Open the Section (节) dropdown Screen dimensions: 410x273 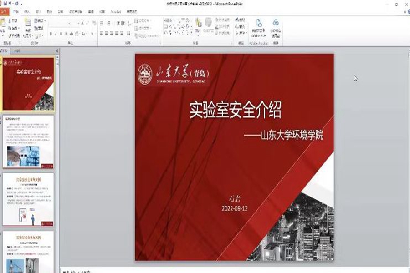(38, 35)
